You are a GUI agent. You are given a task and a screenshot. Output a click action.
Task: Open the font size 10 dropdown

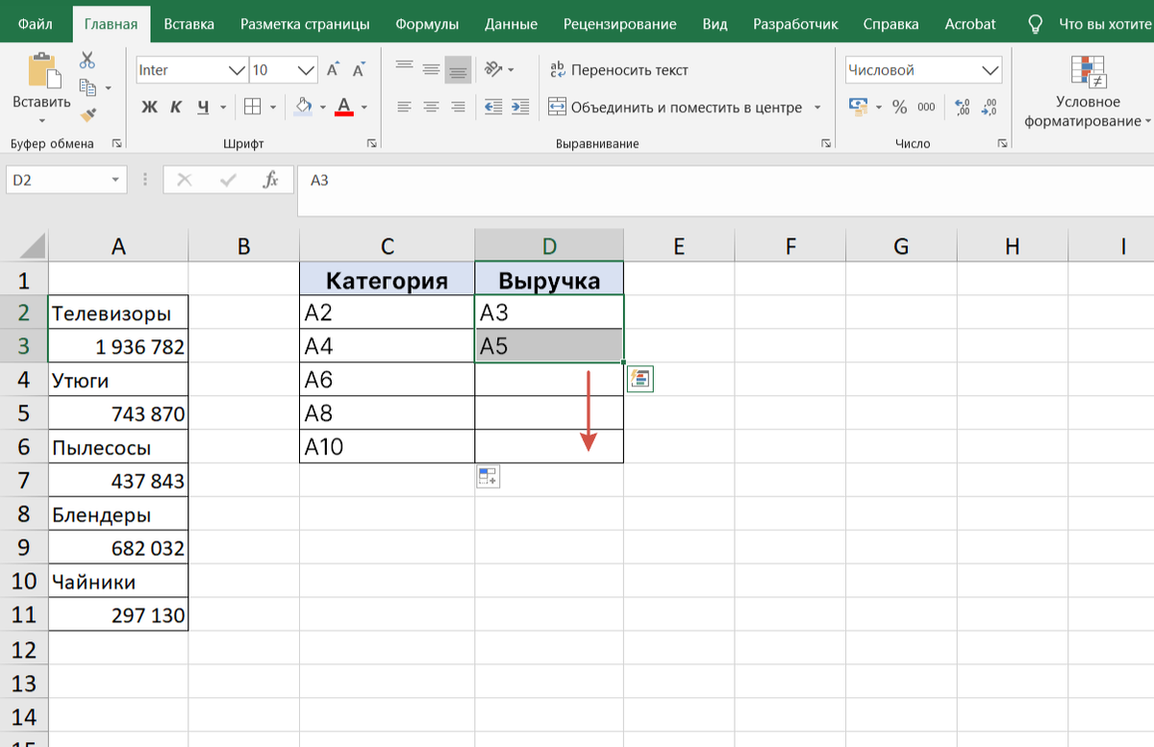point(307,70)
